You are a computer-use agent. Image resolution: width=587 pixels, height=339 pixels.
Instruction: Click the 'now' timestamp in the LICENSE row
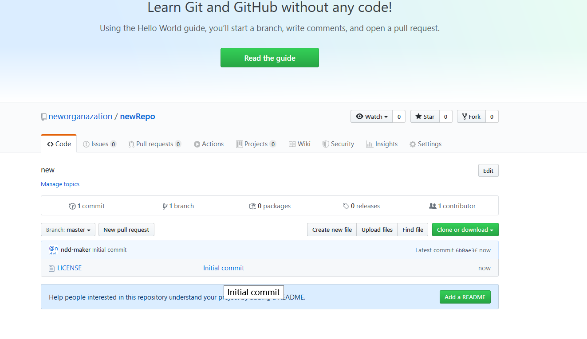(x=485, y=268)
